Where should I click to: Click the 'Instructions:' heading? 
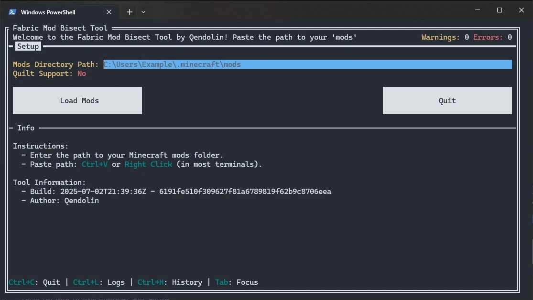coord(41,146)
